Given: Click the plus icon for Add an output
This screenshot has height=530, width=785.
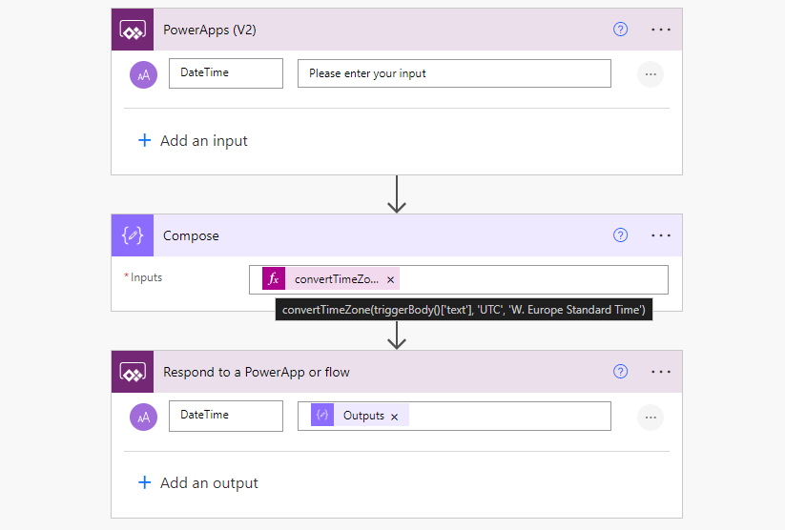Looking at the screenshot, I should pos(144,482).
